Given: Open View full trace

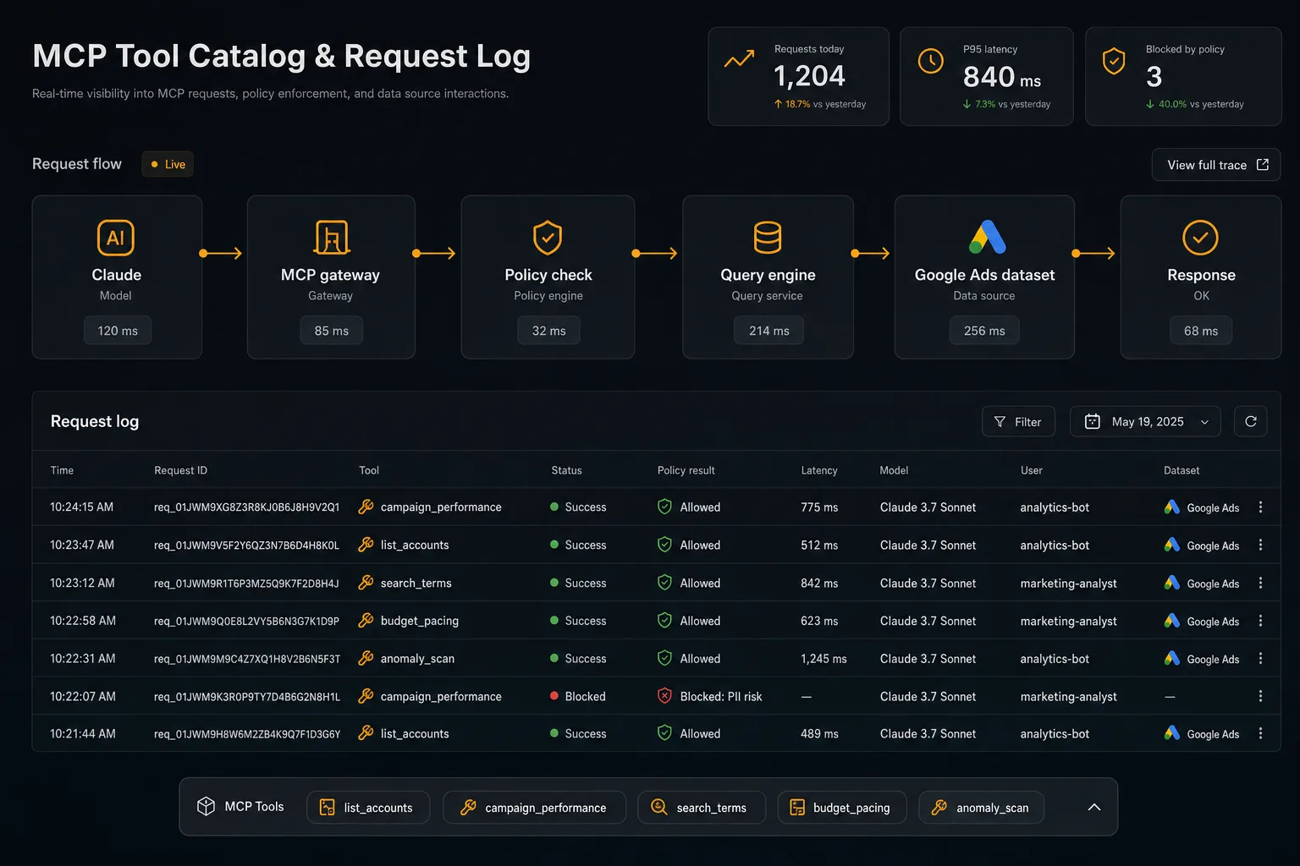Looking at the screenshot, I should (1216, 165).
